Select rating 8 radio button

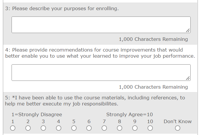pos(120,128)
